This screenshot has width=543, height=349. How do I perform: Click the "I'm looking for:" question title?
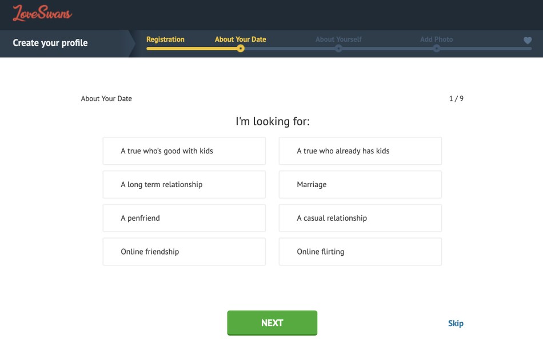click(x=273, y=121)
